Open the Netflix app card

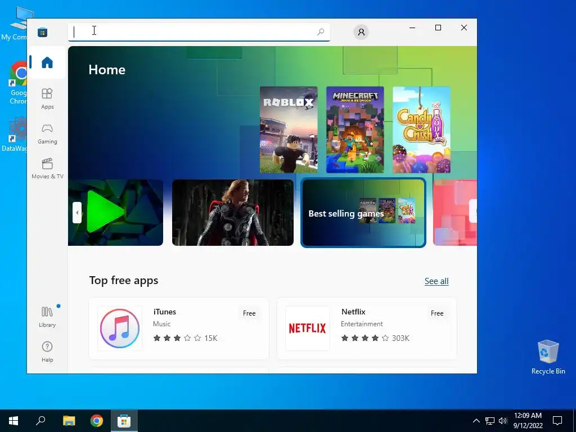point(367,328)
